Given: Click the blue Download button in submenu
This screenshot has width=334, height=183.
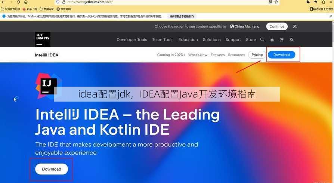Looking at the screenshot, I should (281, 55).
